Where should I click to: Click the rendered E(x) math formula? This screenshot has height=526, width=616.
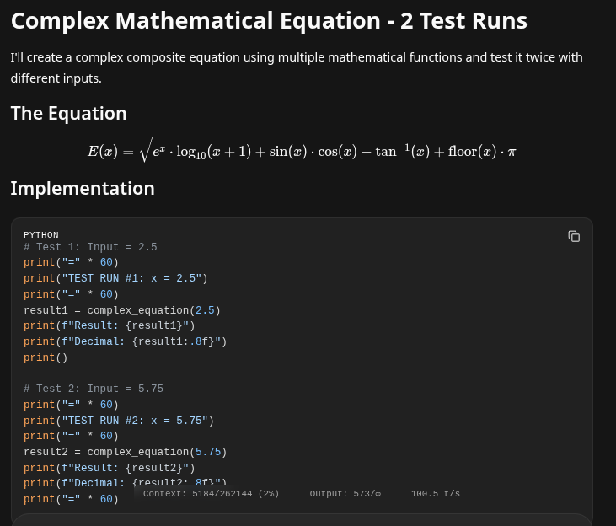pos(302,151)
